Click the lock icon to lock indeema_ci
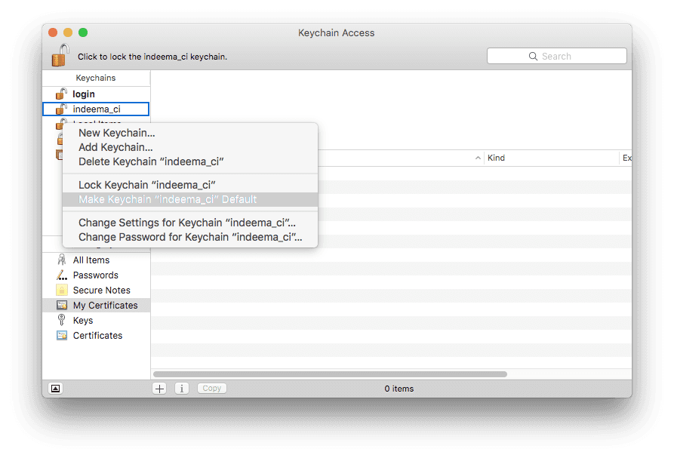 57,55
